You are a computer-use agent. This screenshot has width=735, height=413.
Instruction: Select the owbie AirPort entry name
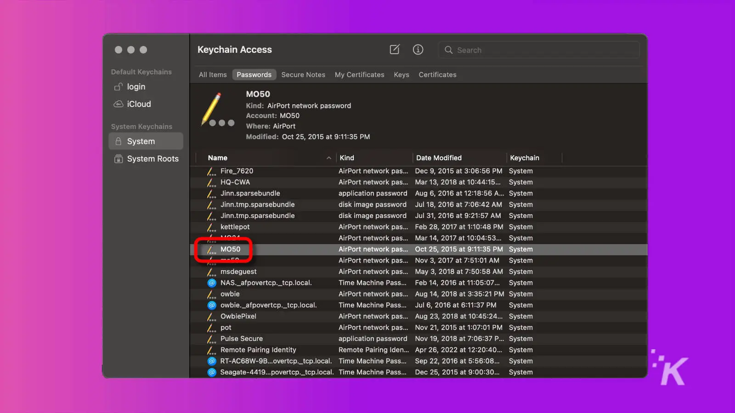(230, 294)
